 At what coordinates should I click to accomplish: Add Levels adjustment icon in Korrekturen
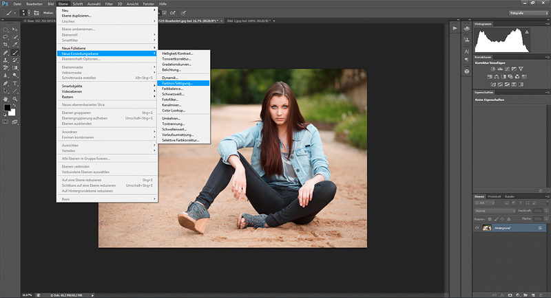[500, 69]
